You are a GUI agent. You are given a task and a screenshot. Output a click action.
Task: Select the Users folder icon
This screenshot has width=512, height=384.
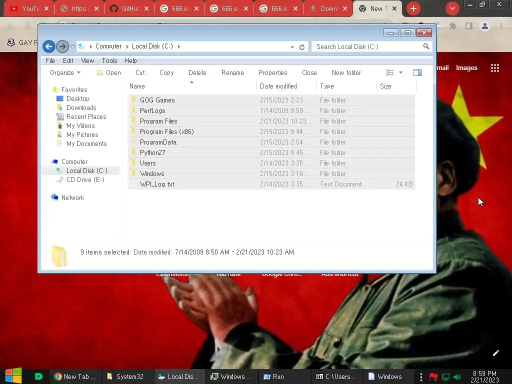pyautogui.click(x=133, y=162)
